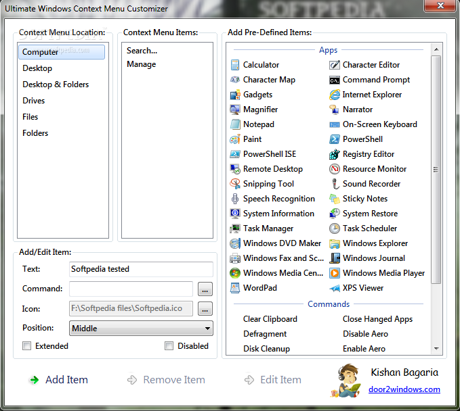Image resolution: width=460 pixels, height=411 pixels.
Task: Click the predefined items scrollbar down arrow
Action: (x=436, y=349)
